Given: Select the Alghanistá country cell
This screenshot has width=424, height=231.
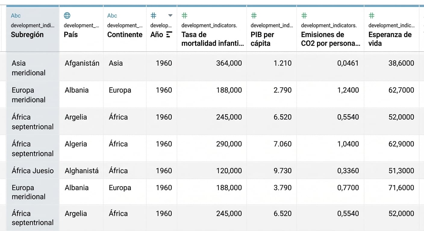Looking at the screenshot, I should pyautogui.click(x=82, y=171).
